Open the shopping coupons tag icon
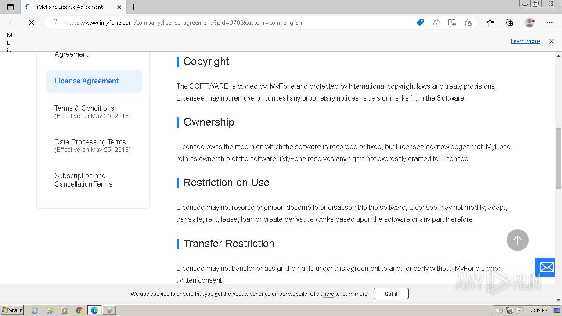Image resolution: width=562 pixels, height=316 pixels. pos(420,22)
